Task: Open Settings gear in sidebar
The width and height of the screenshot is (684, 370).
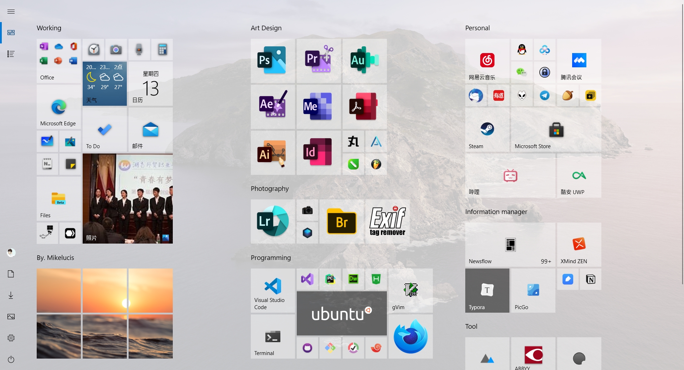Action: click(11, 338)
